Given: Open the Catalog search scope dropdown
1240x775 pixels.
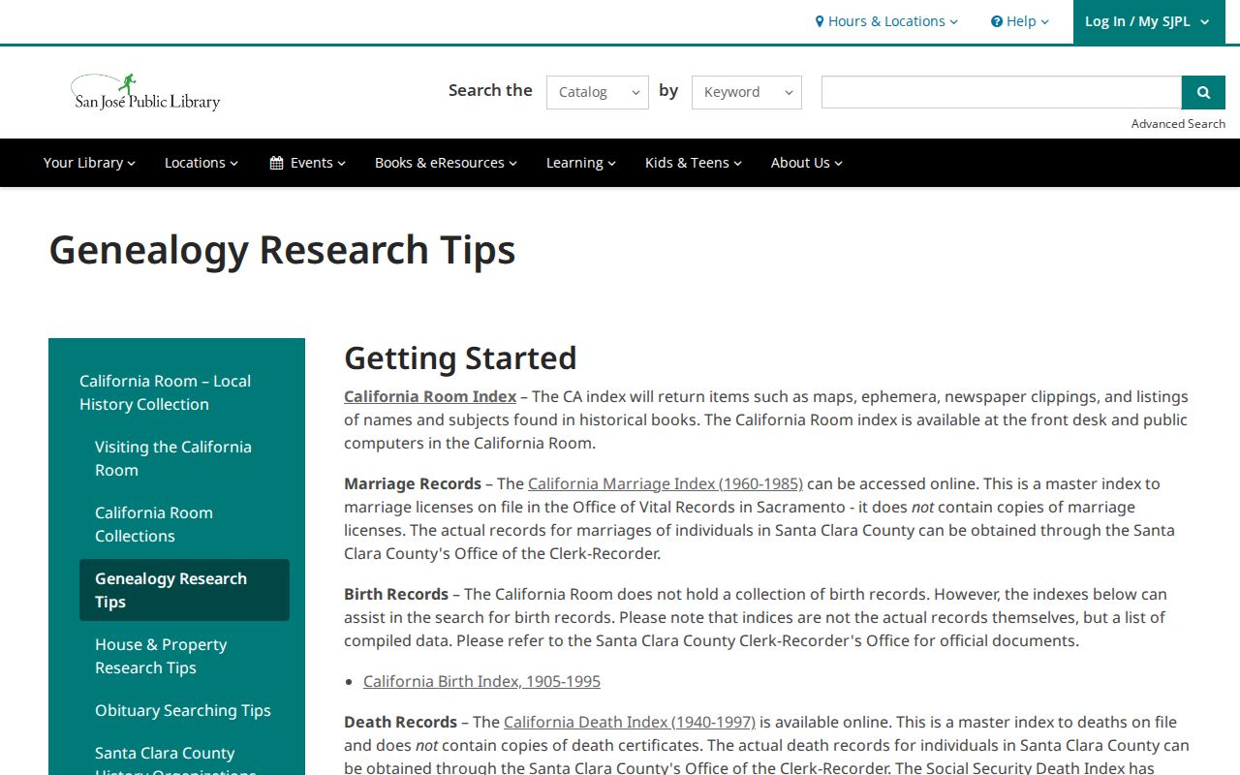Looking at the screenshot, I should (x=598, y=92).
